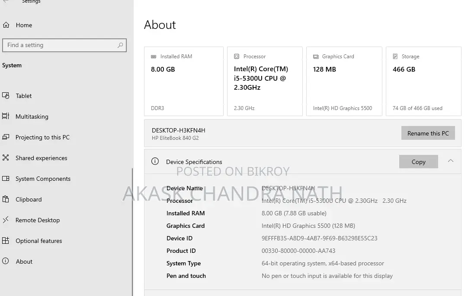468x296 pixels.
Task: Go to Remote Desktop settings
Action: pos(38,220)
